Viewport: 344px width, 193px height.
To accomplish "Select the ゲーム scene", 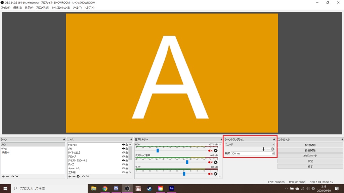I will point(33,148).
